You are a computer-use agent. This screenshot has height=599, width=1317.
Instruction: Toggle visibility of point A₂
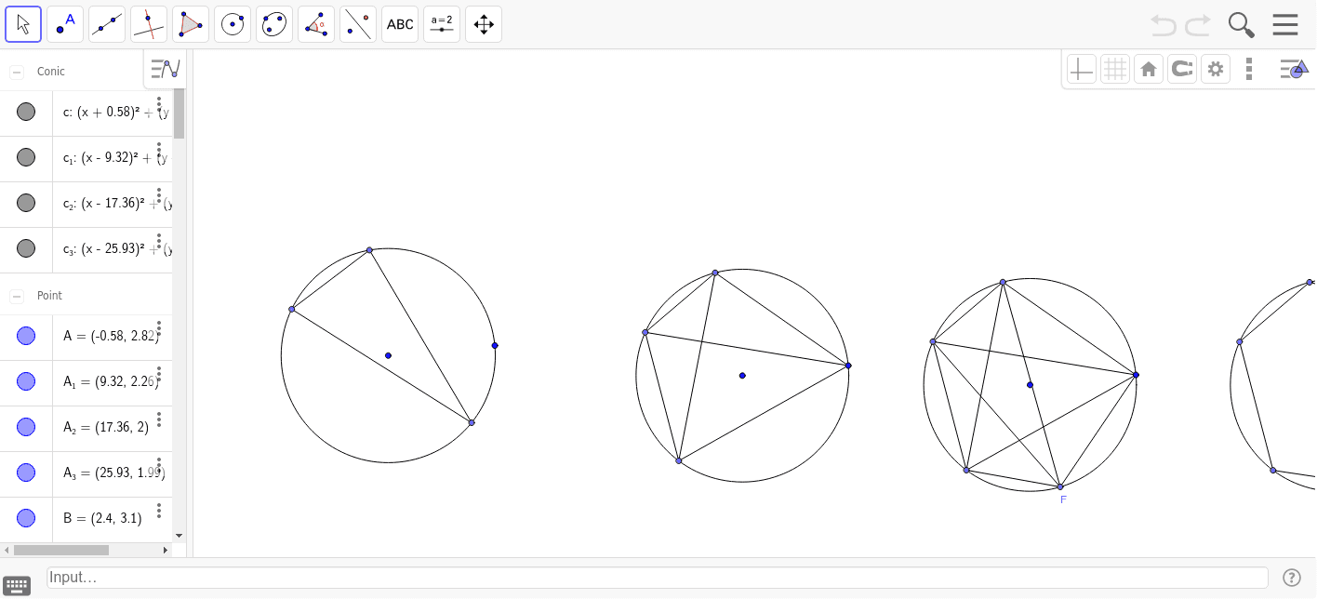[26, 427]
